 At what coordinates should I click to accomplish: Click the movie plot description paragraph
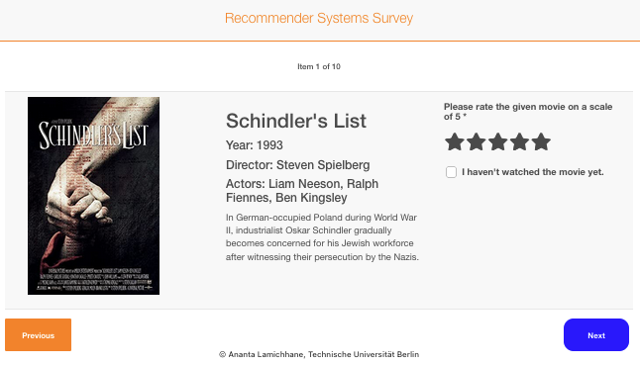[x=322, y=237]
